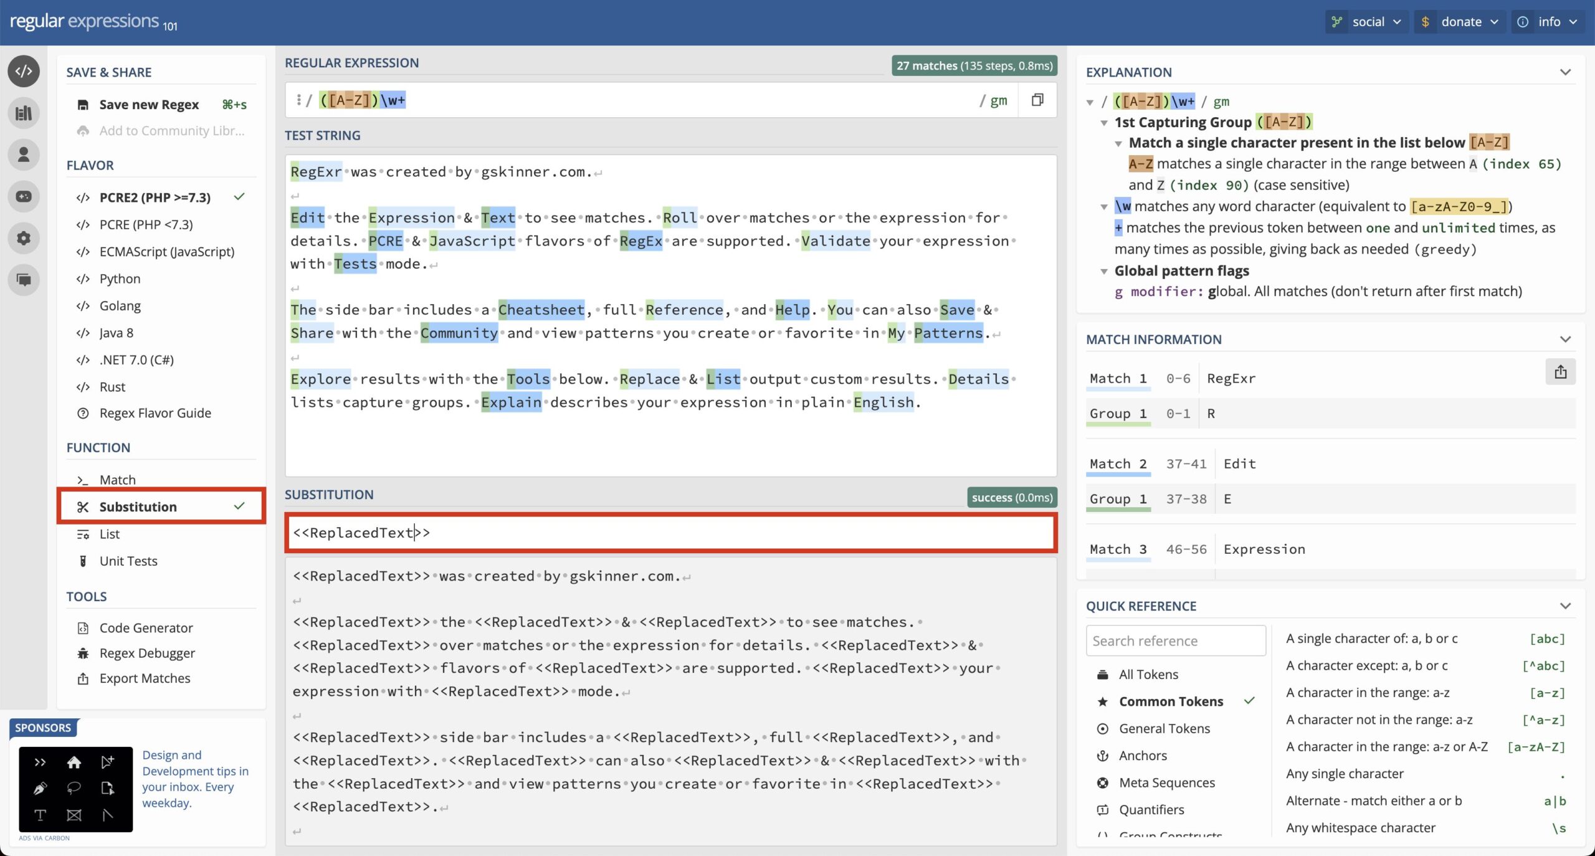Image resolution: width=1595 pixels, height=856 pixels.
Task: Open settings gear in the sidebar
Action: click(x=24, y=238)
